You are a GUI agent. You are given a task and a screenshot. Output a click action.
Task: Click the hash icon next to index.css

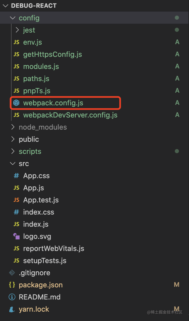16,212
